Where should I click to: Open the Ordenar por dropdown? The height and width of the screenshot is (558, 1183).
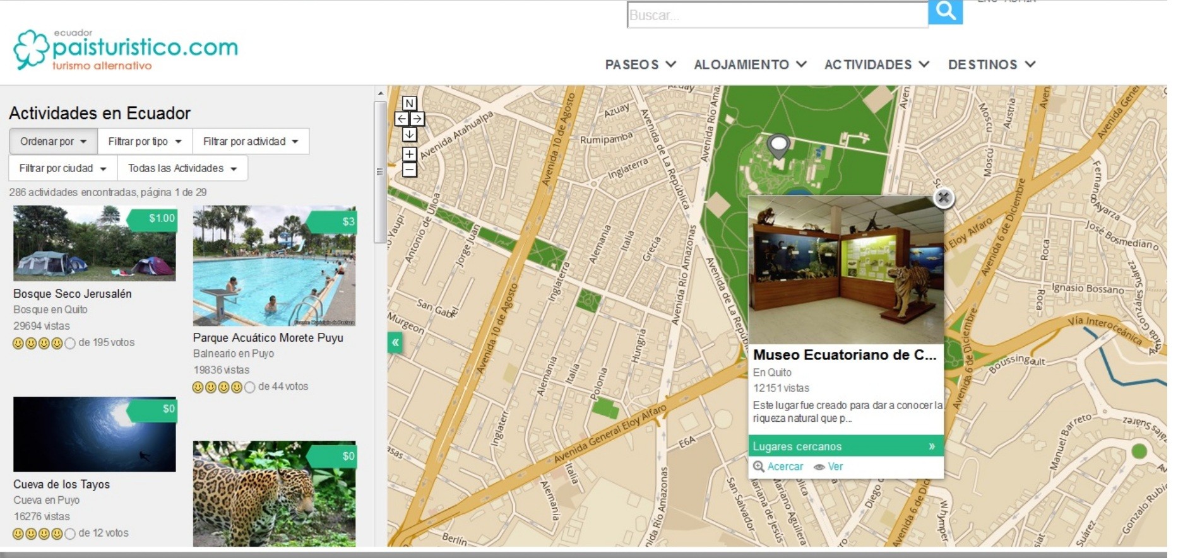click(54, 141)
